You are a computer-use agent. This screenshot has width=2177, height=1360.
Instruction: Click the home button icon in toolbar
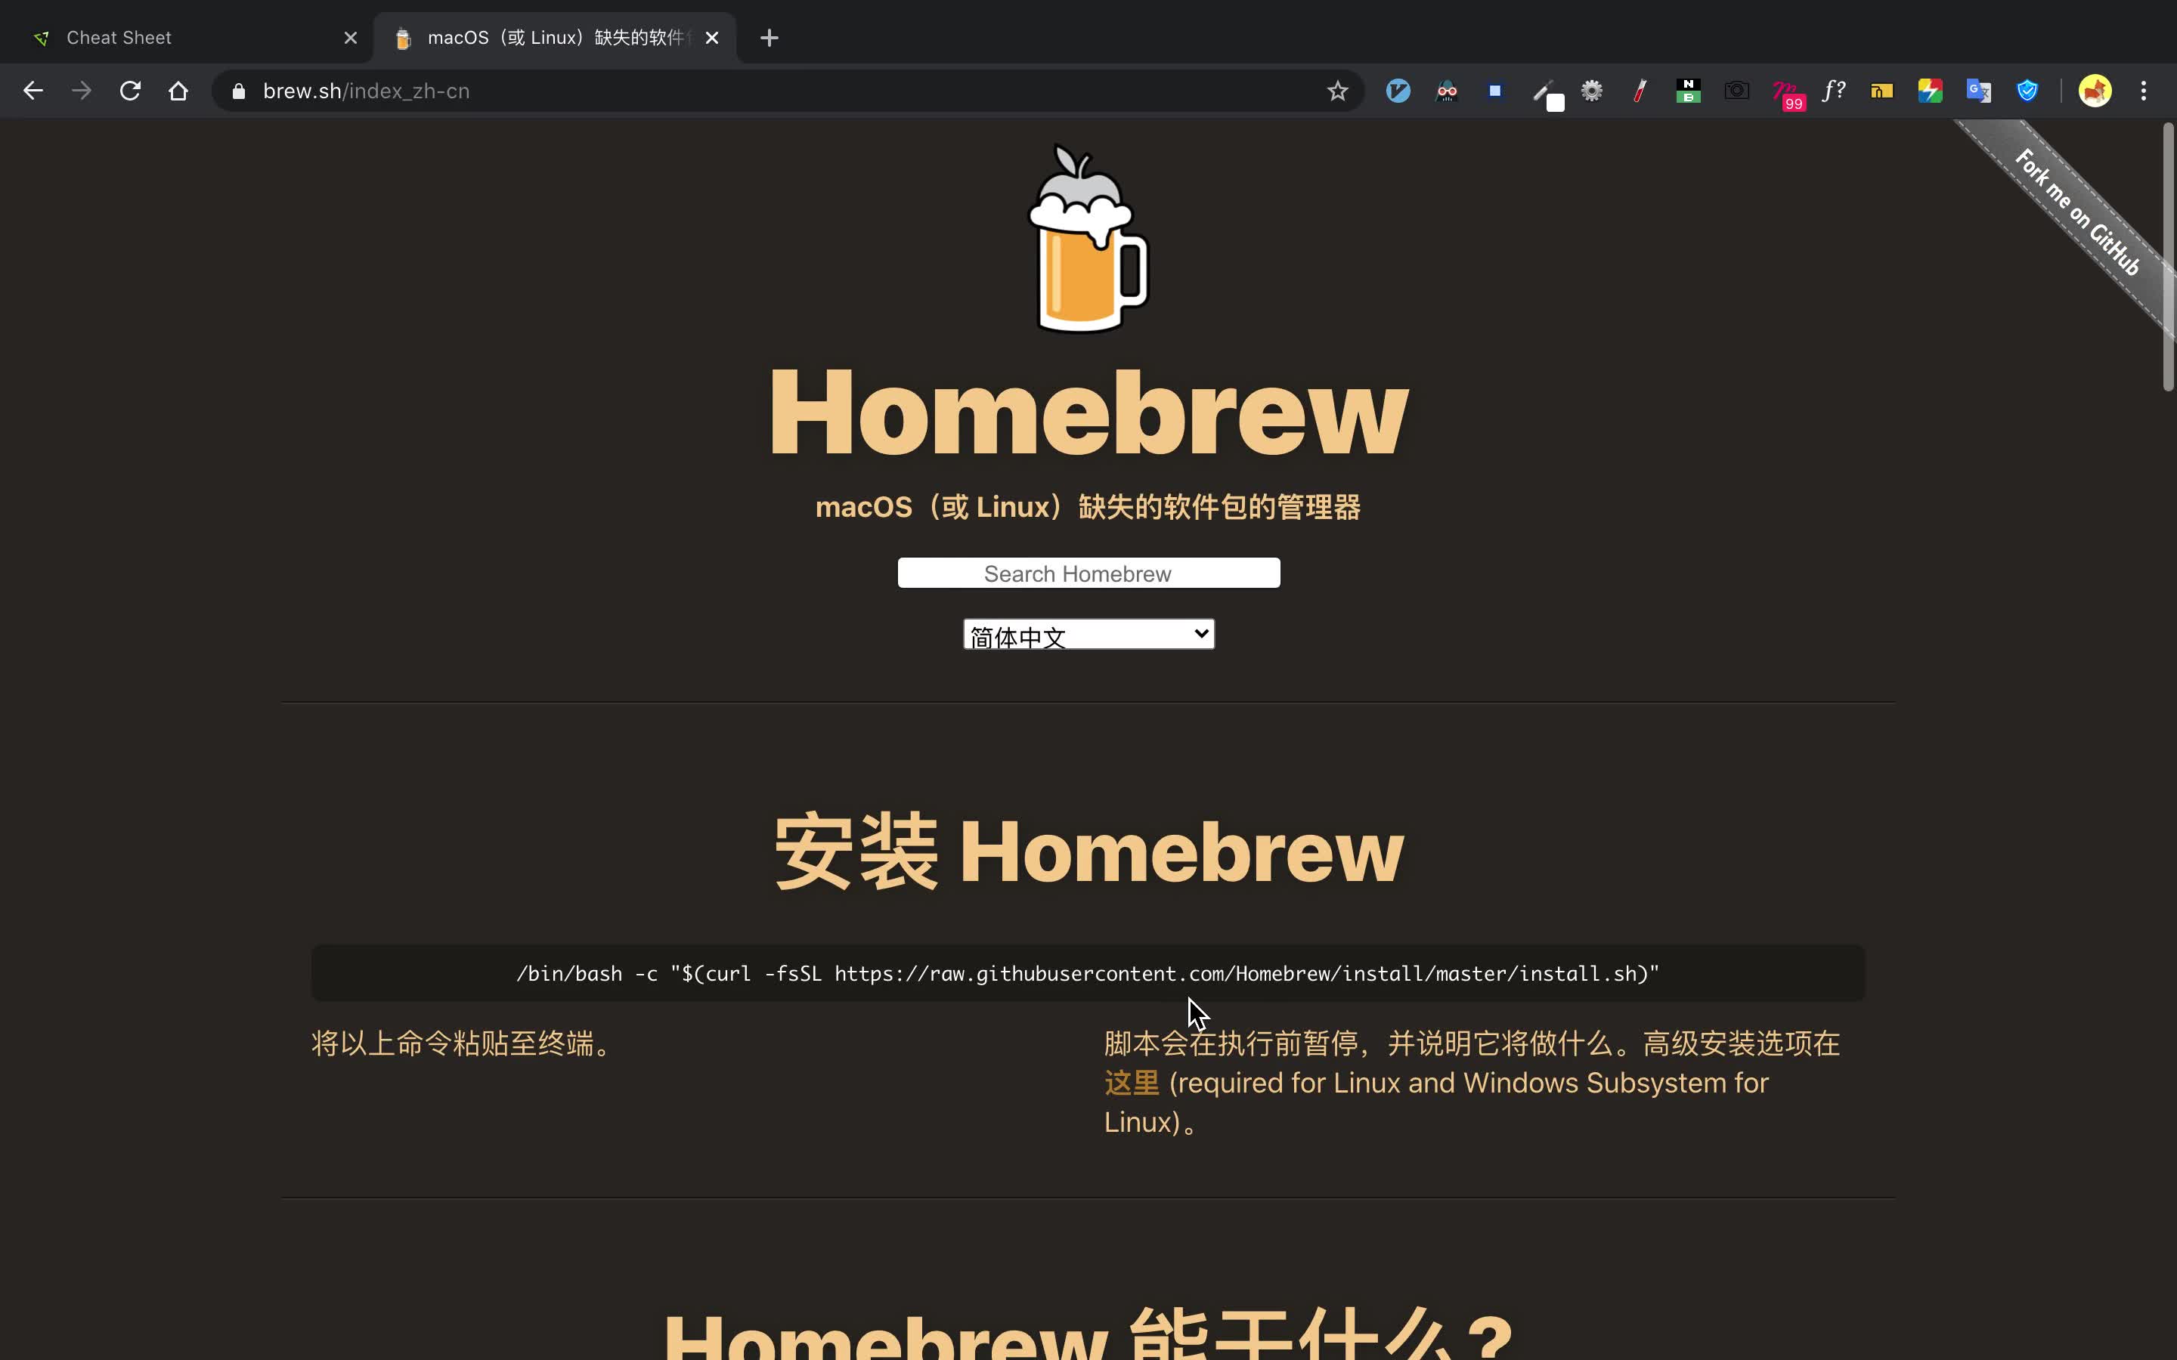point(178,91)
